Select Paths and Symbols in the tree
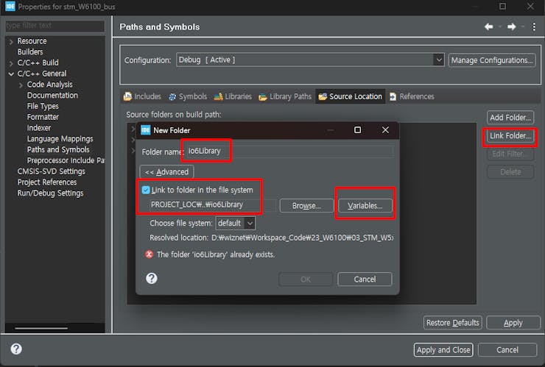 pos(58,149)
